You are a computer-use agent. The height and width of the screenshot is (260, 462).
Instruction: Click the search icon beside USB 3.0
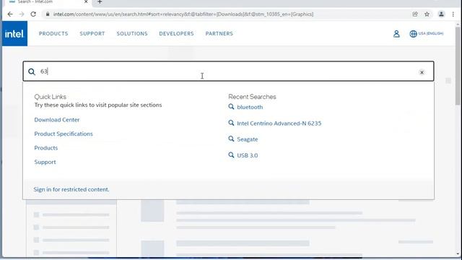231,155
